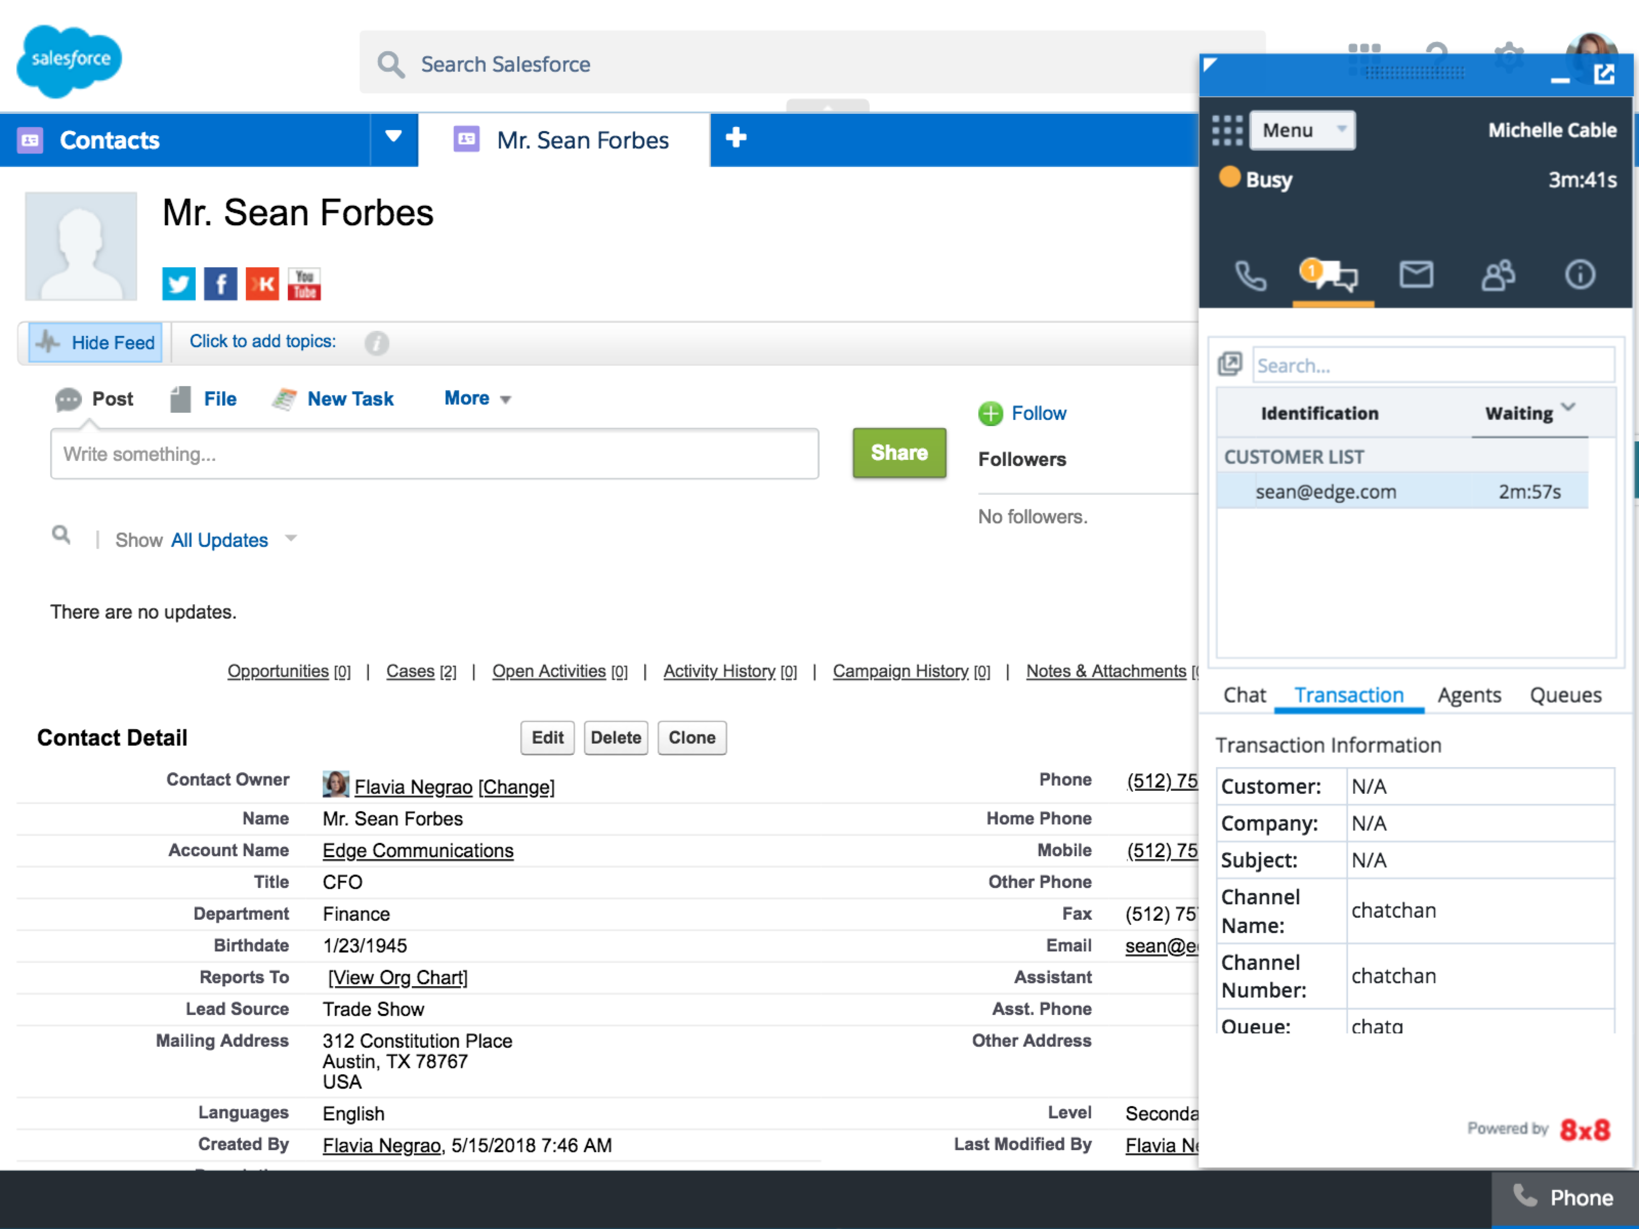
Task: Open the YouTube social icon
Action: tap(305, 284)
